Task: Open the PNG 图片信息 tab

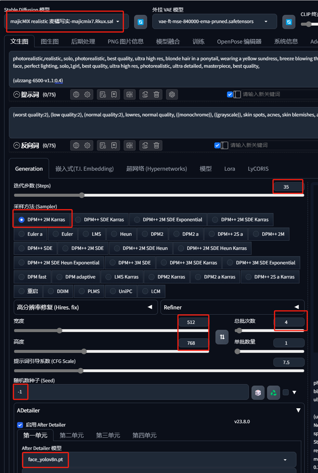Action: coord(126,42)
